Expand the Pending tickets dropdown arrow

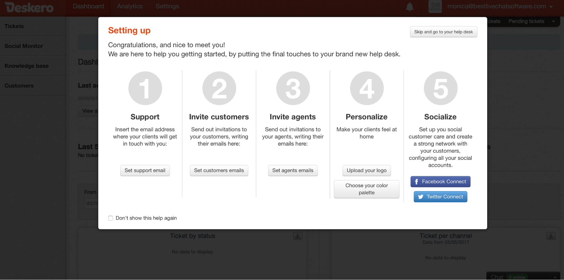(553, 21)
